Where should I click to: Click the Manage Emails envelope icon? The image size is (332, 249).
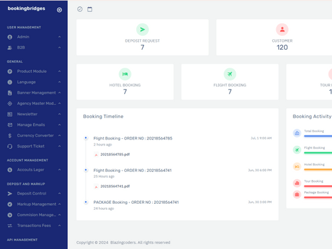click(x=10, y=125)
